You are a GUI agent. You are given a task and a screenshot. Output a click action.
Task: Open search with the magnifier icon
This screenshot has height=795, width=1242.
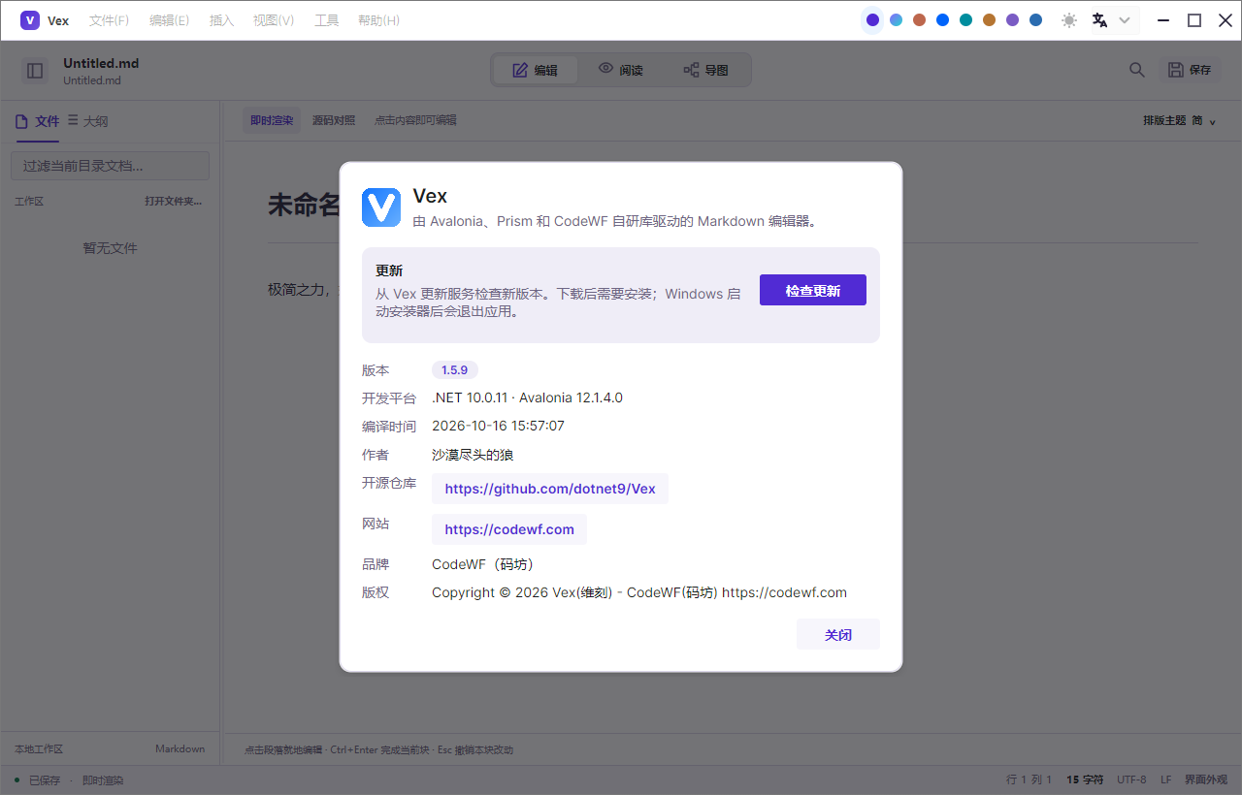pyautogui.click(x=1137, y=70)
